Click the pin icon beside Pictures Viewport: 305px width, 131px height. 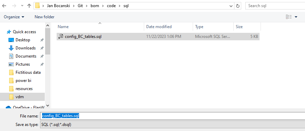click(x=42, y=64)
